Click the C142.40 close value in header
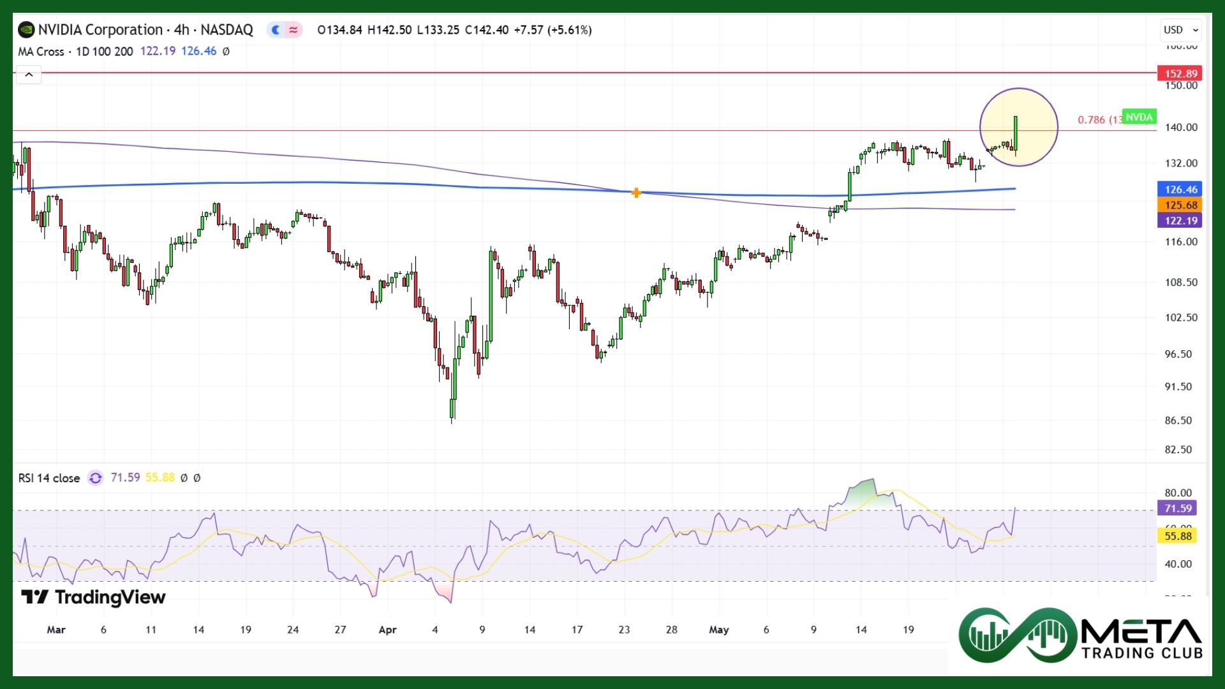Screen dimensions: 1225x689 click(487, 30)
